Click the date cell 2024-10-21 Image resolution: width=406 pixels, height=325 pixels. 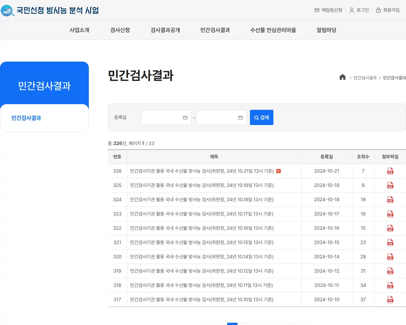click(327, 171)
